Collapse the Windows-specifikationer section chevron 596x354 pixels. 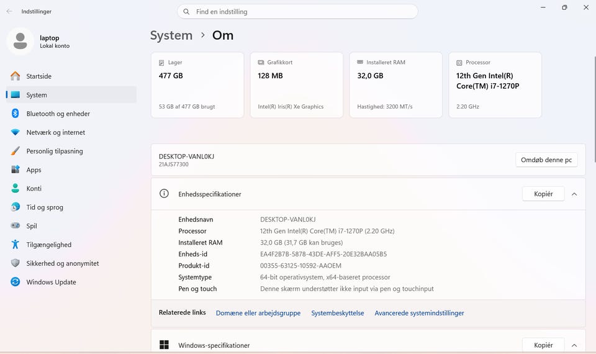point(574,345)
